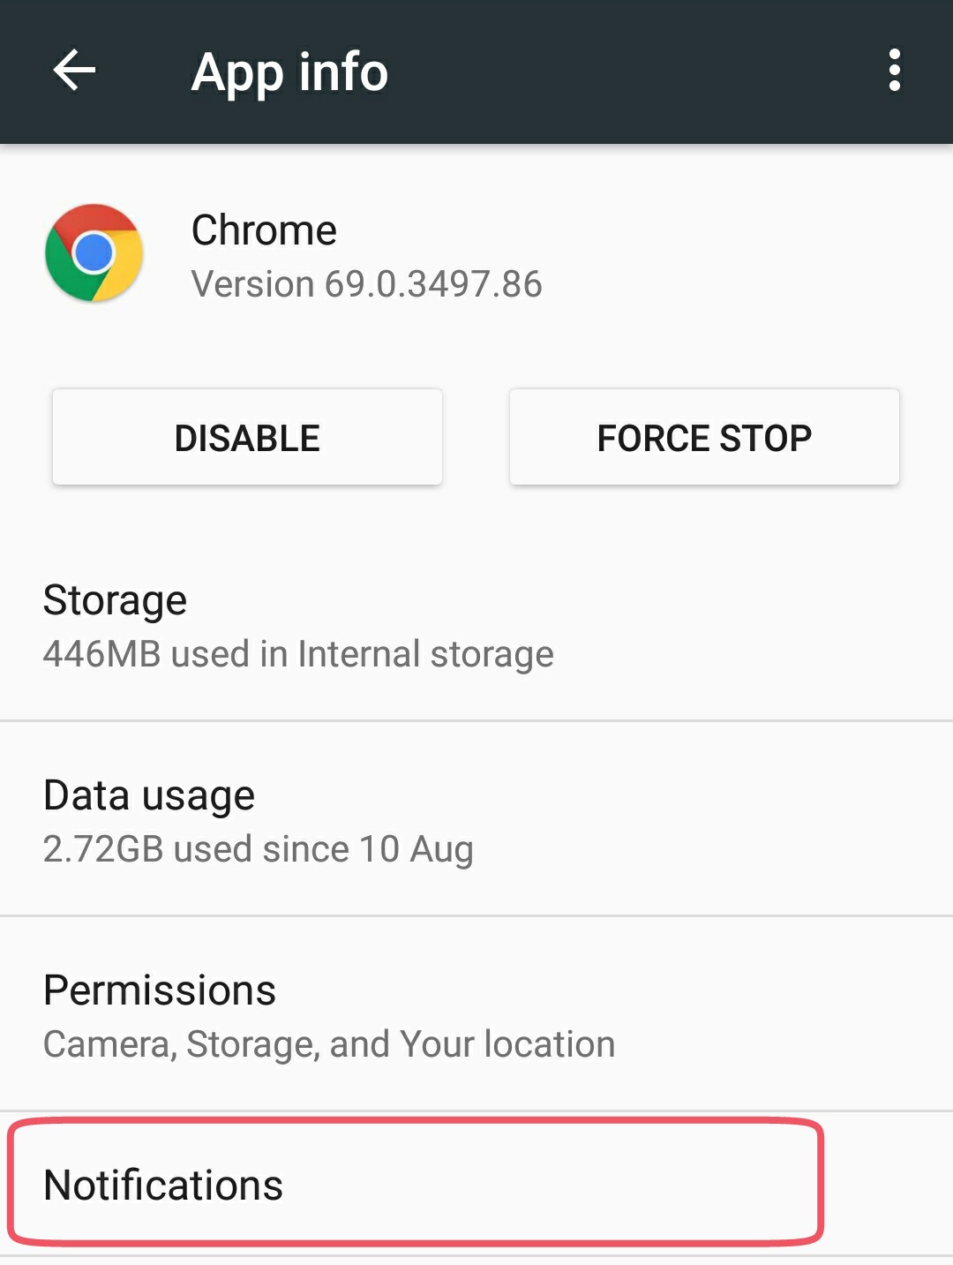Tap the blue center of Chrome logo
The height and width of the screenshot is (1265, 953).
tap(94, 254)
